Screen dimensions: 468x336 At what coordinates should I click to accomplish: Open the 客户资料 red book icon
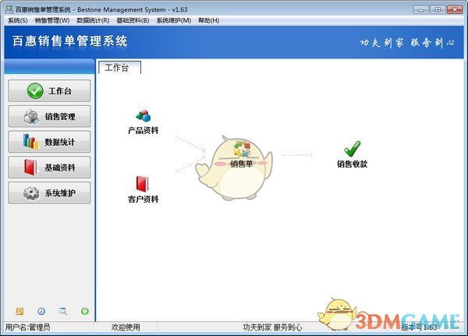click(x=143, y=189)
